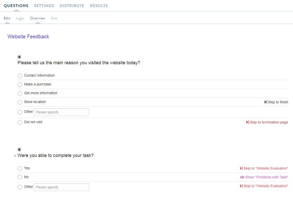
Task: Click the Skip to finish logic
Action: [276, 102]
